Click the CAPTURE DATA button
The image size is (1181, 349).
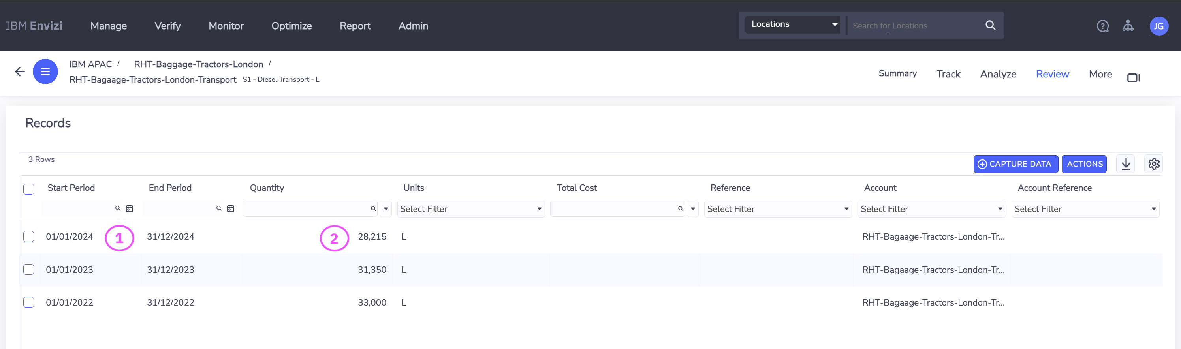[1015, 164]
